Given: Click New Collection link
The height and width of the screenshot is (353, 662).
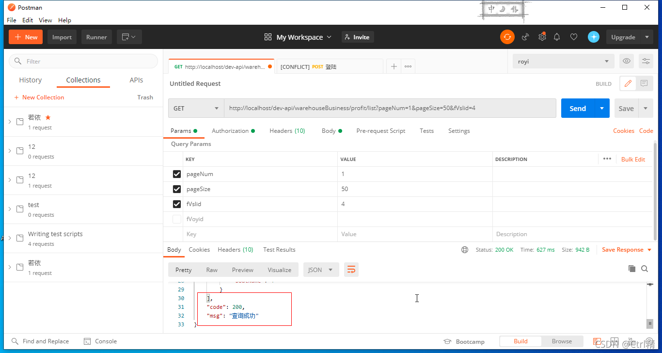Looking at the screenshot, I should 39,97.
